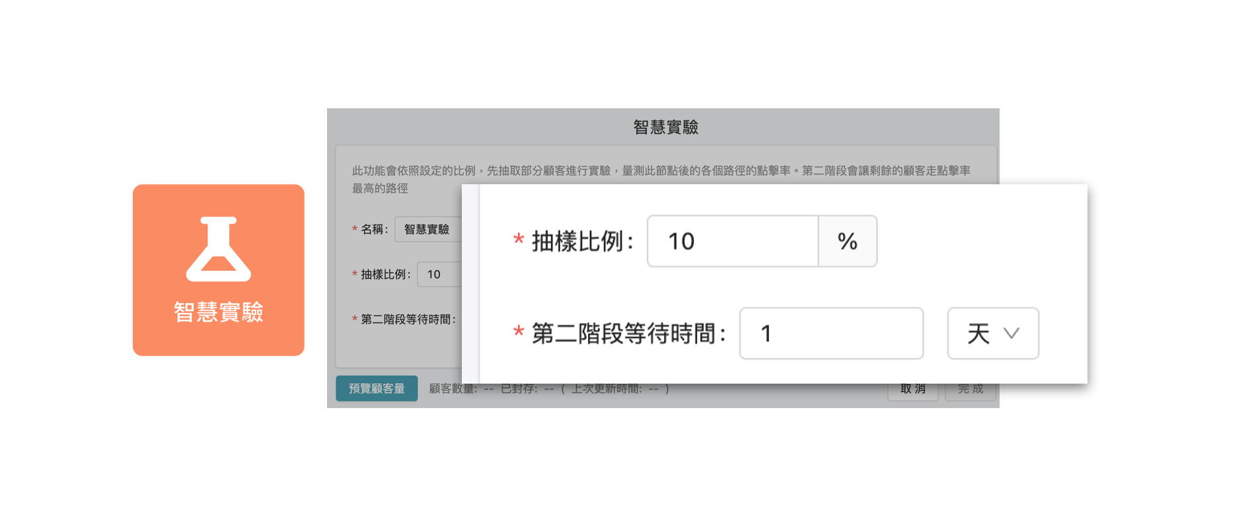Click the enlarged 第二階段等待時間 label

628,334
